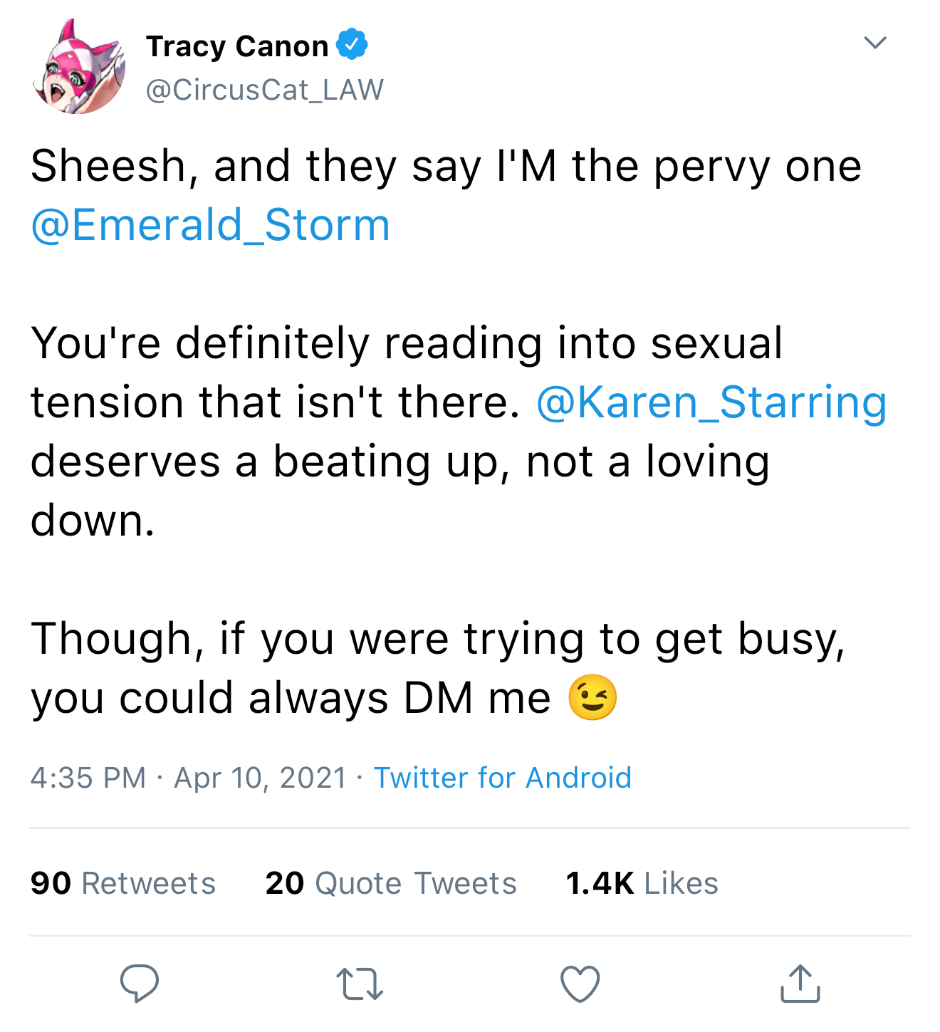Click the reply speech bubble icon
Viewport: 940px width, 1032px height.
[x=139, y=984]
